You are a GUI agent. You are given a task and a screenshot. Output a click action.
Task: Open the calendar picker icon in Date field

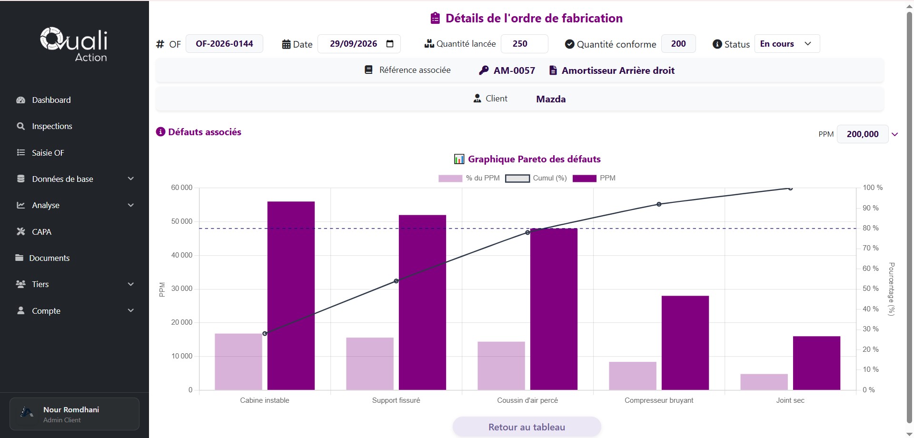390,44
